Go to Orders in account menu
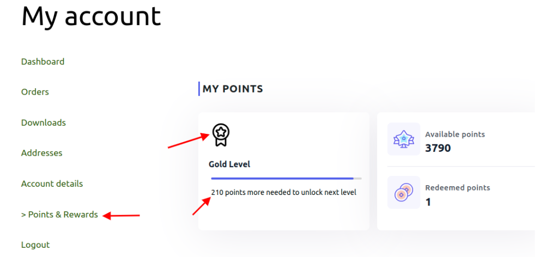 (35, 92)
